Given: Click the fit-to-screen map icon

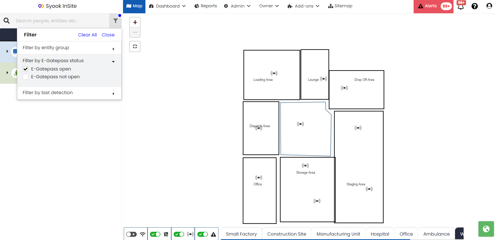Looking at the screenshot, I should [x=135, y=47].
